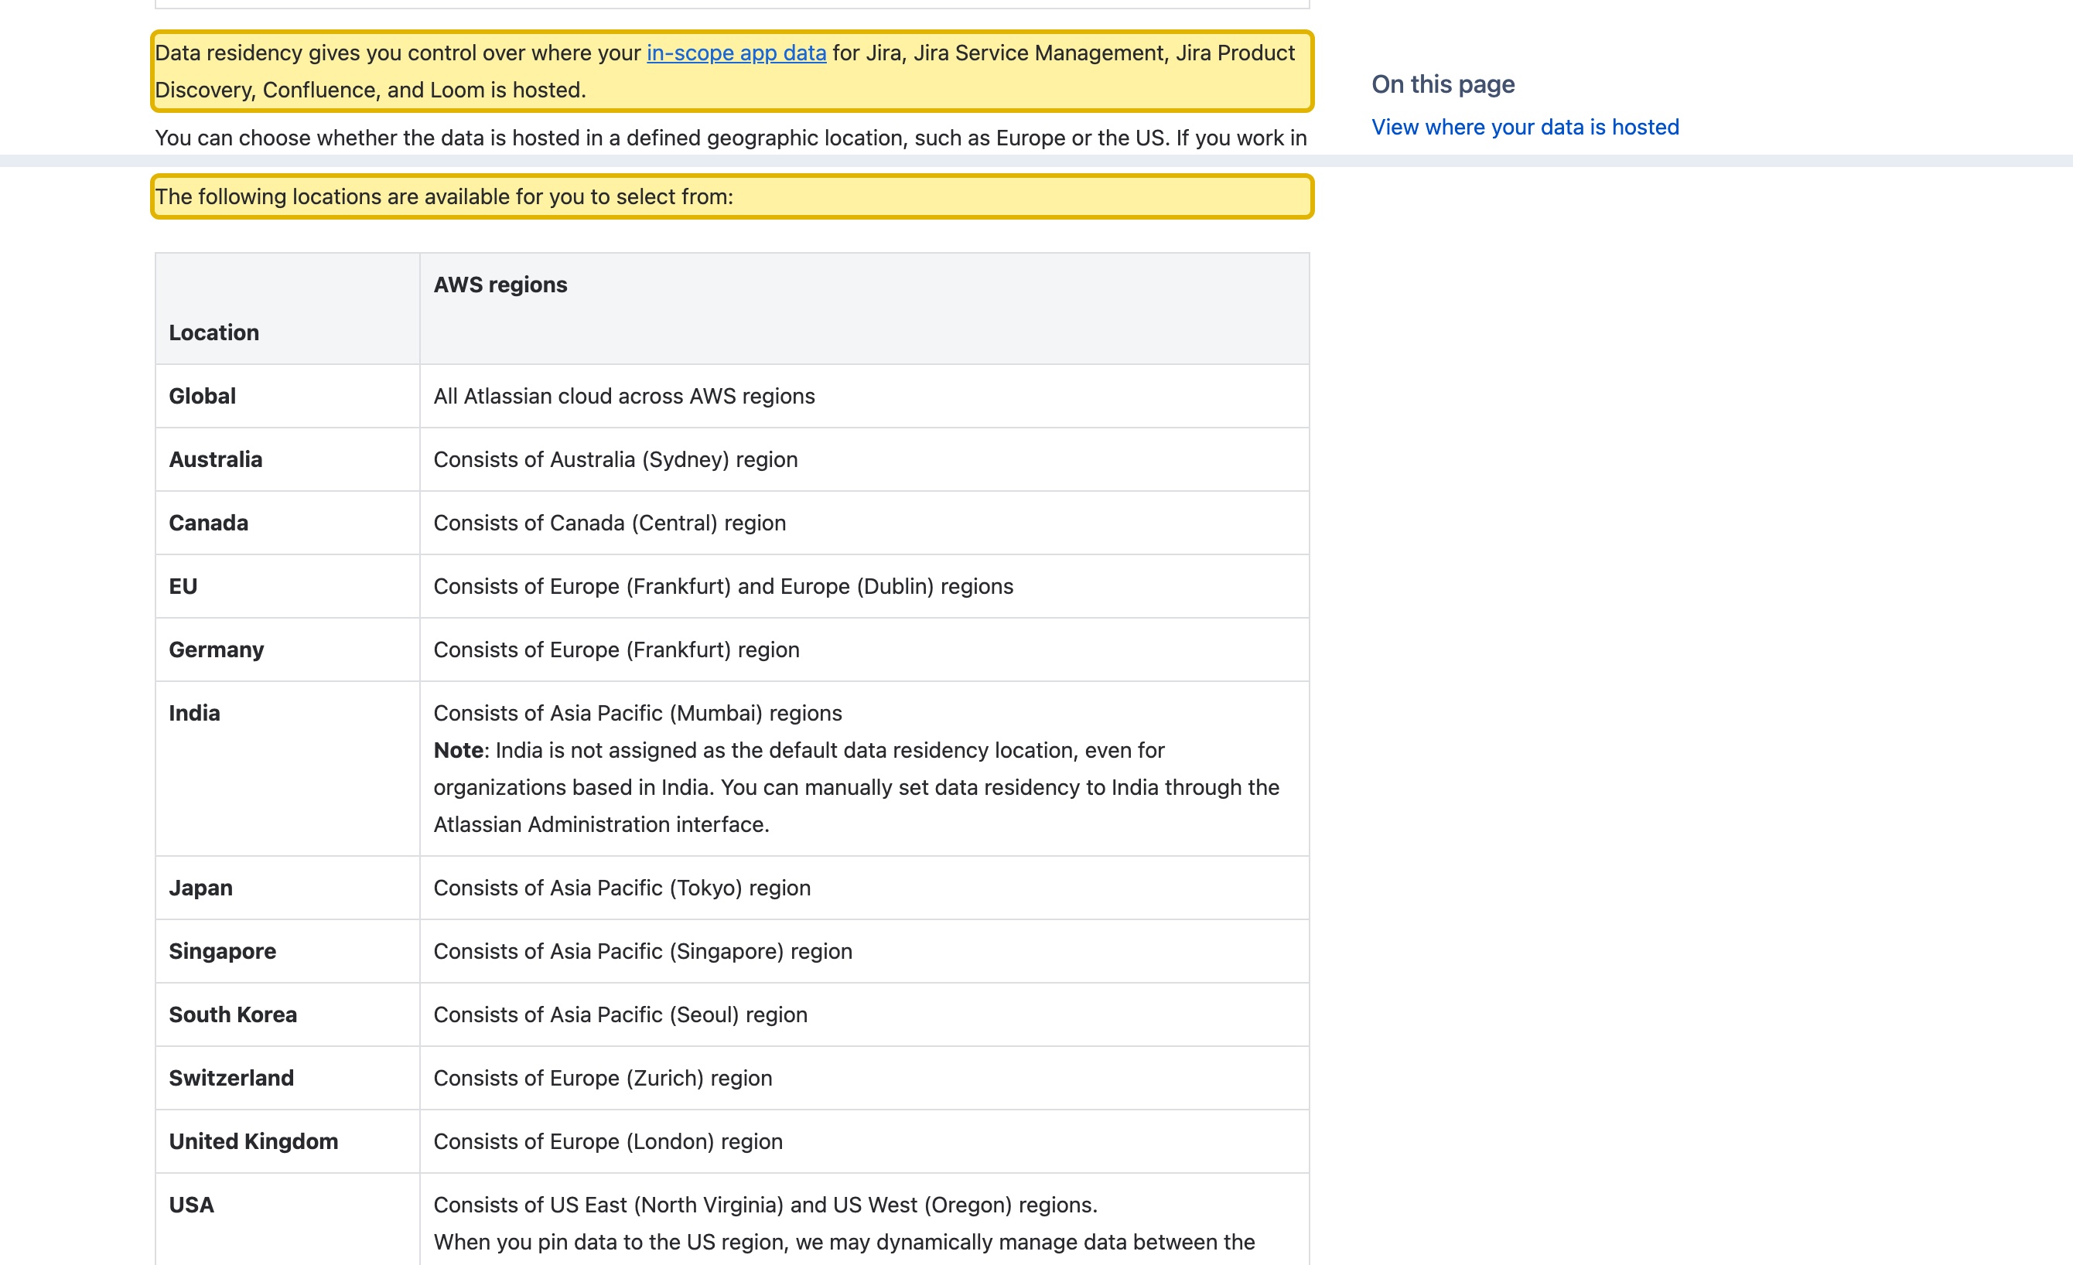This screenshot has width=2073, height=1265.
Task: Click Consists of Europe (London) region text
Action: [x=607, y=1141]
